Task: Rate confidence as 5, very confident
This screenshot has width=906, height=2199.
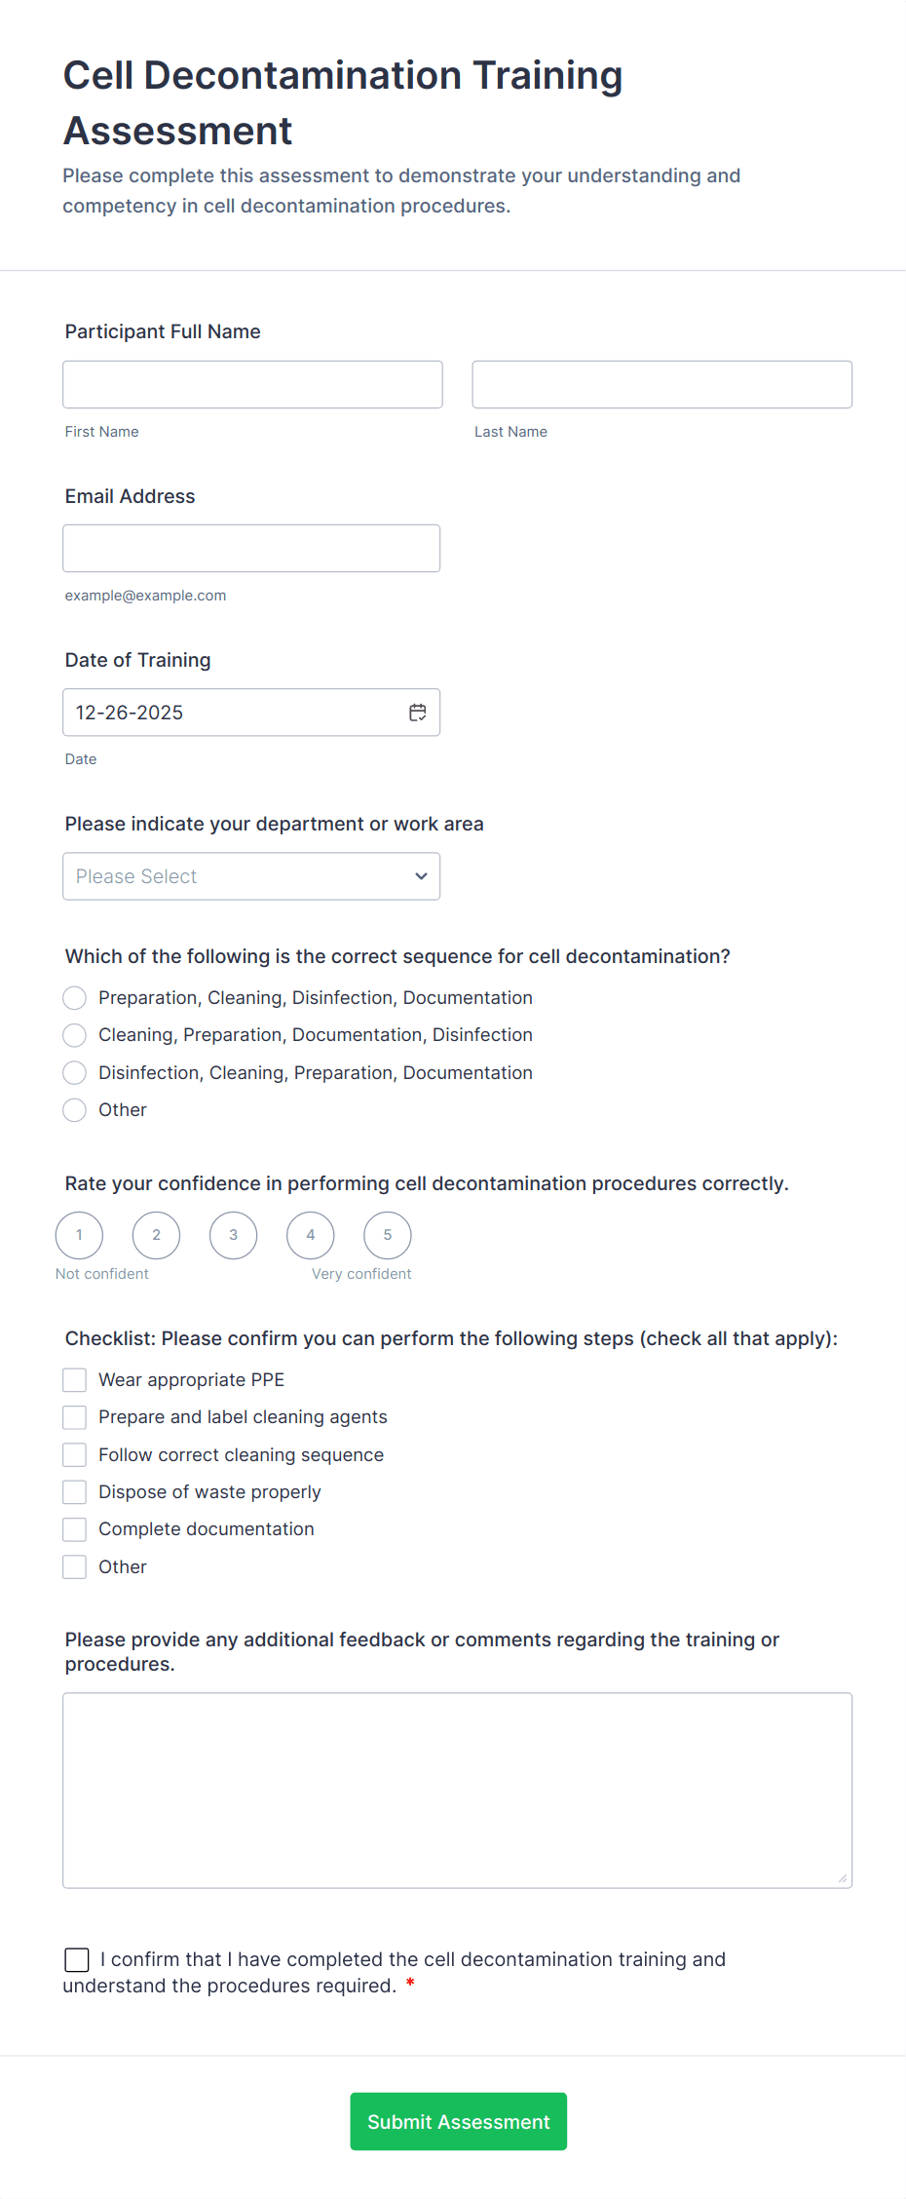Action: 387,1235
